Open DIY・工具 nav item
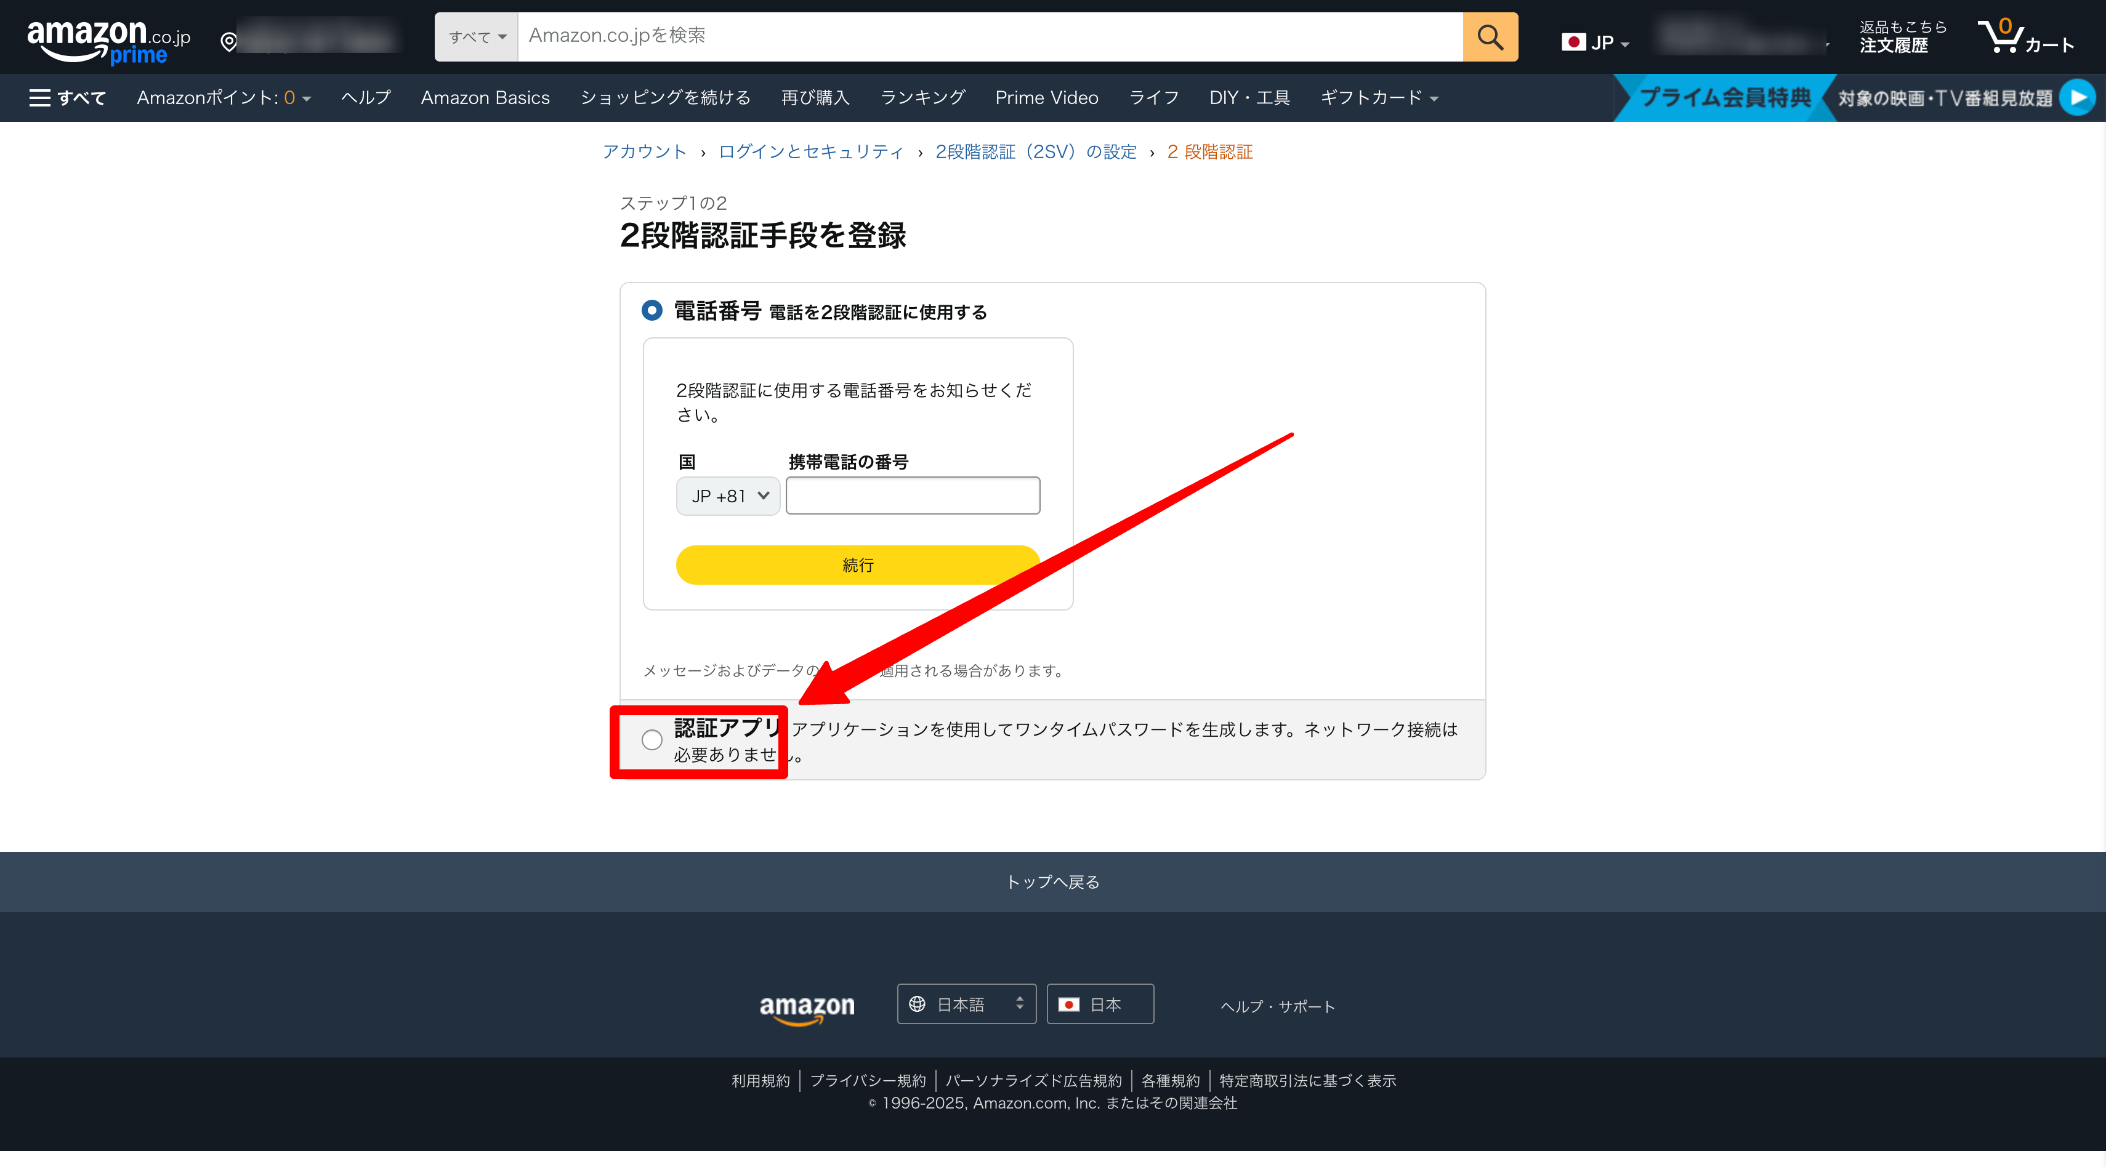2106x1167 pixels. 1249,98
